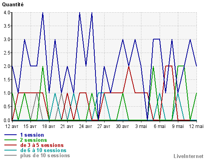Click the '1.5' y-axis value
This screenshot has width=206, height=160.
point(7,80)
